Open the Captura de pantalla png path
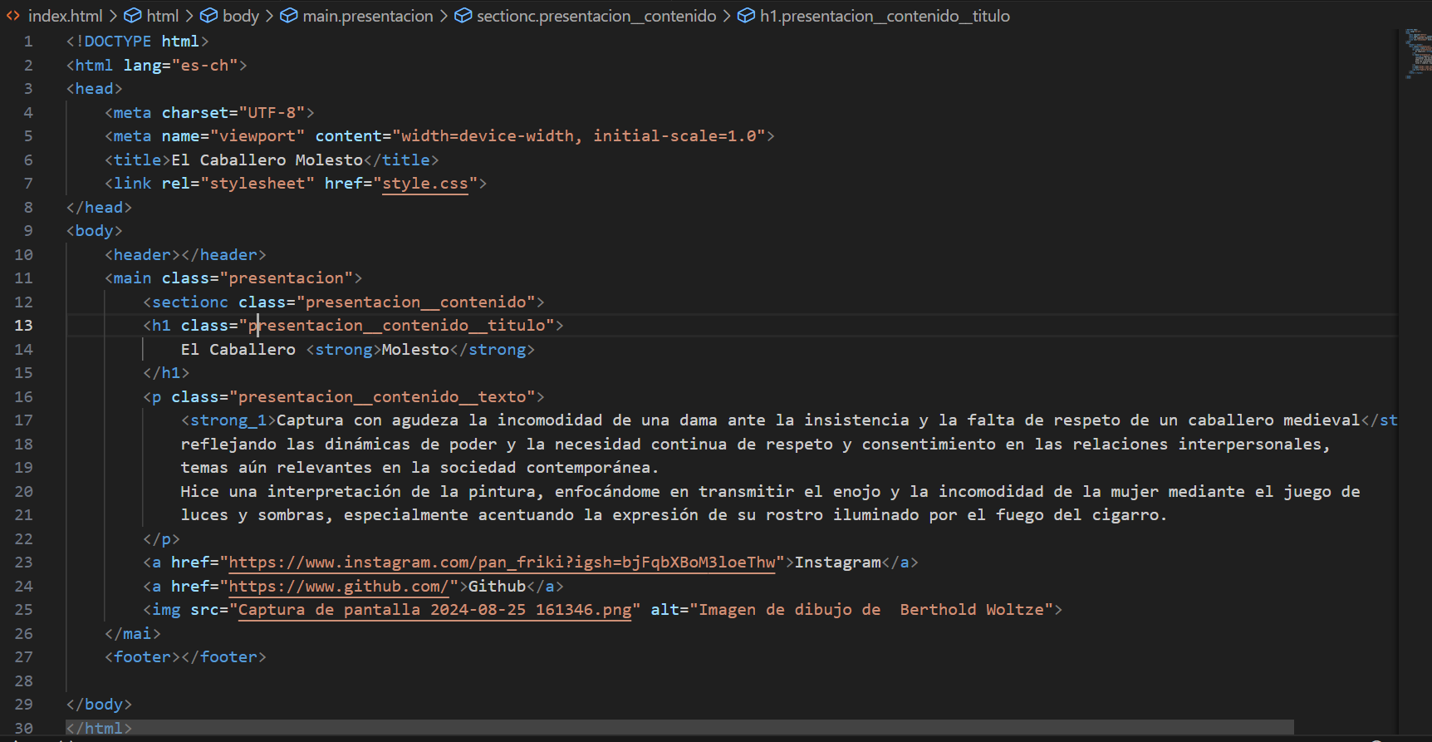The image size is (1432, 742). [434, 610]
